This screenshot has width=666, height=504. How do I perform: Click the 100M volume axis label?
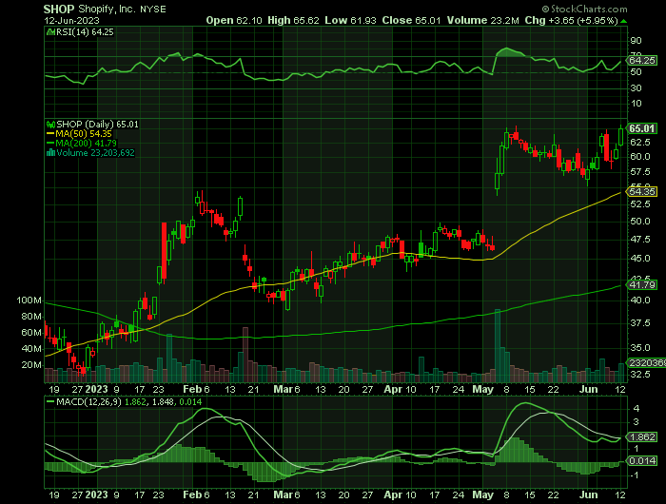coord(29,300)
